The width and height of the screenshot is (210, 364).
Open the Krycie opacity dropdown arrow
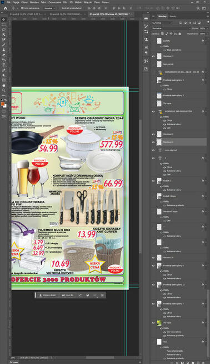click(207, 28)
